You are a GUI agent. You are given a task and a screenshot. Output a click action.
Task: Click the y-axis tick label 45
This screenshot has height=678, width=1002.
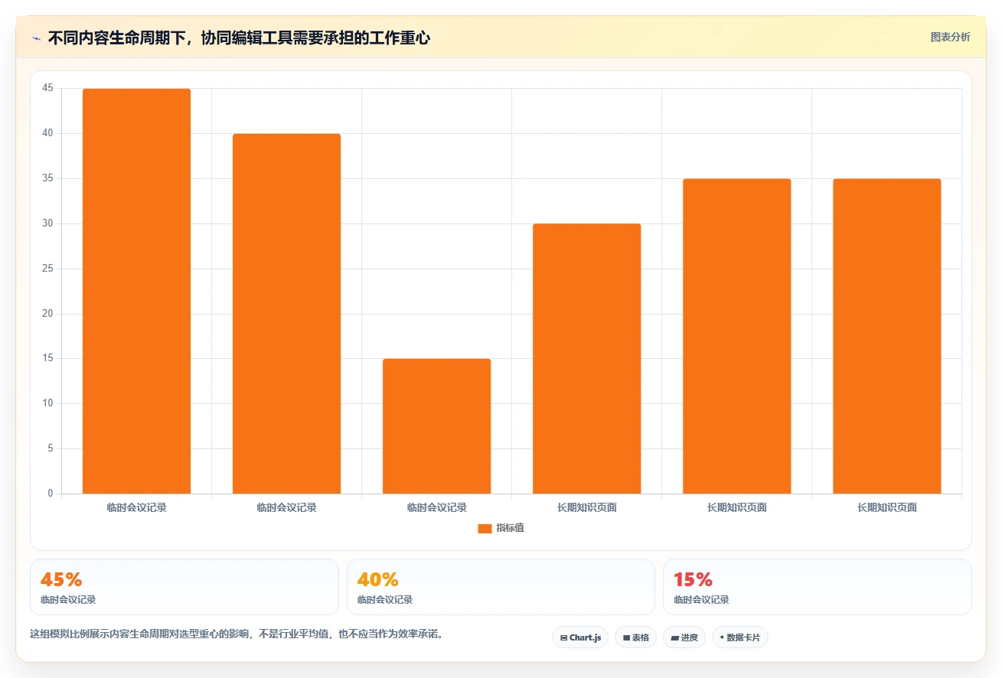pyautogui.click(x=47, y=88)
